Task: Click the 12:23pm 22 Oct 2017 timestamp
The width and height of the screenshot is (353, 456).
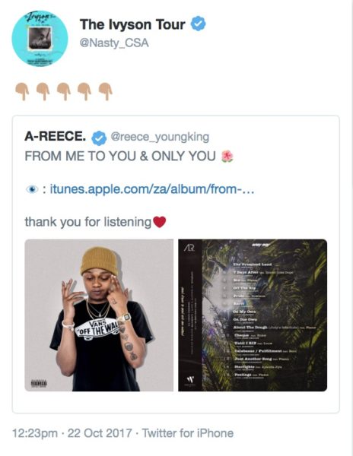Action: [x=72, y=433]
